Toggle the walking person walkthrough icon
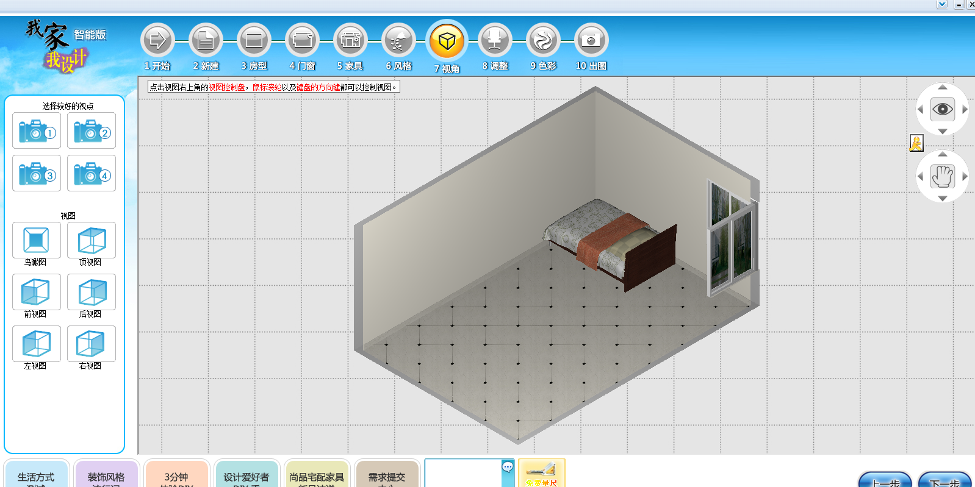The width and height of the screenshot is (975, 487). (x=916, y=143)
